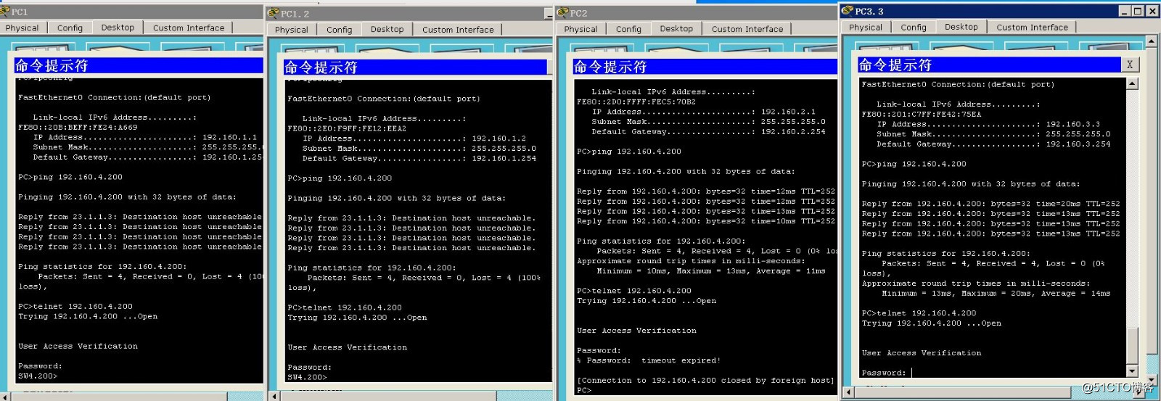Click the PC1.2 window title icon
Viewport: 1161px width, 401px height.
273,13
